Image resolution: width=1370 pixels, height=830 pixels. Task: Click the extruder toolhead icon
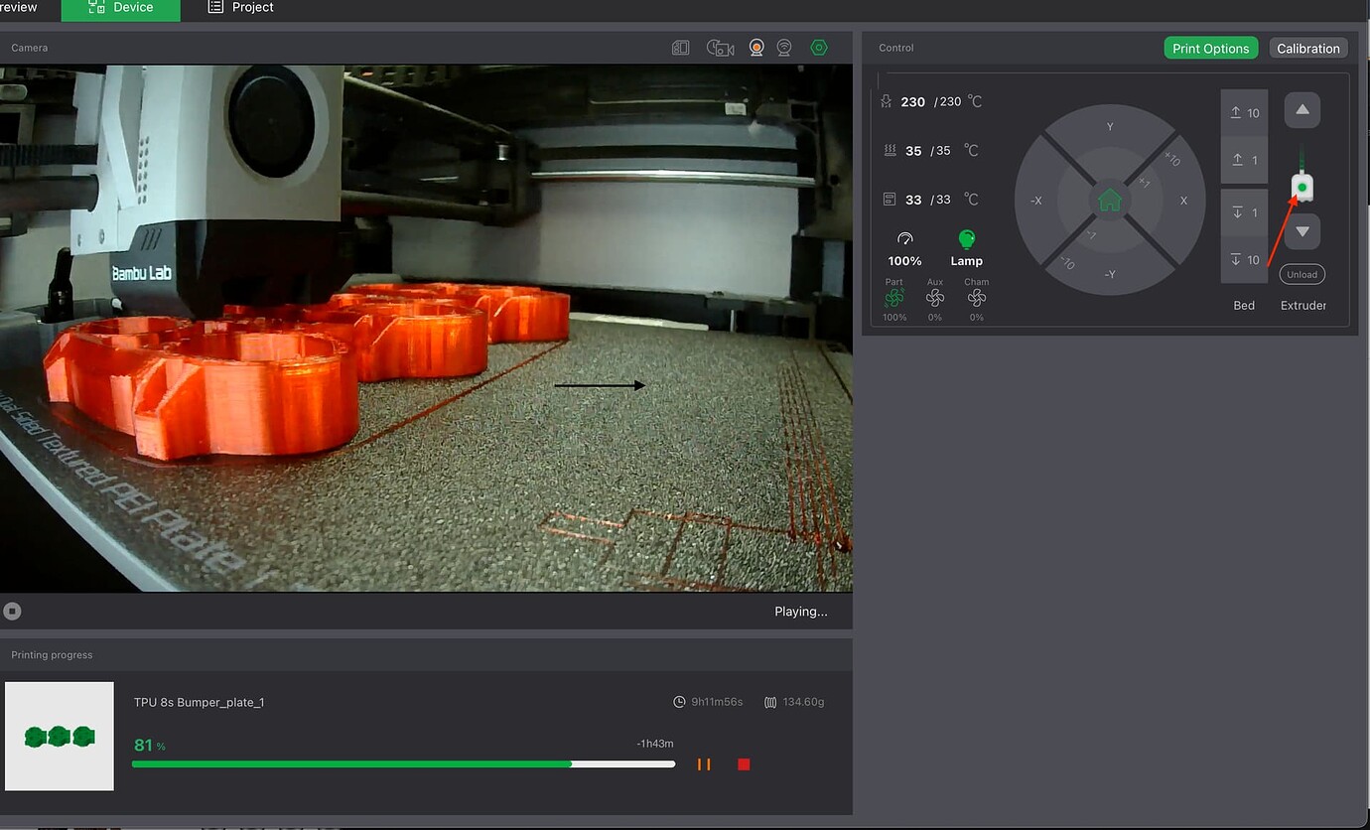(1302, 187)
